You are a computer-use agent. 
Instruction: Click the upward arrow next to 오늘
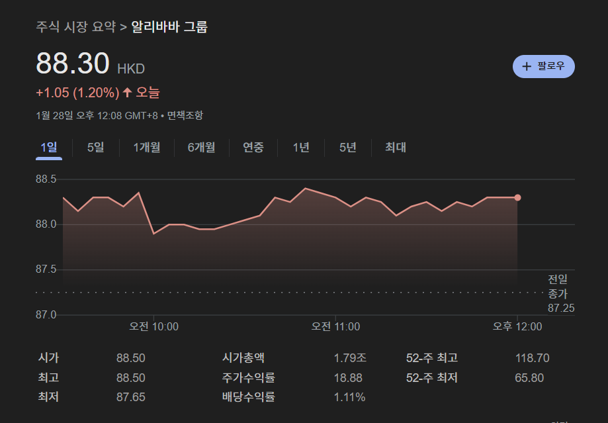click(127, 93)
